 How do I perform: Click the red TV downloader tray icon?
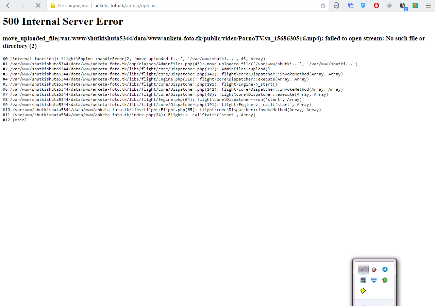pyautogui.click(x=374, y=269)
